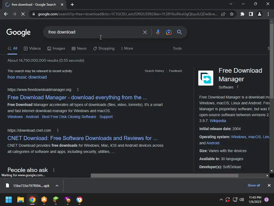274x206 pixels.
Task: Expand the More search filters menu
Action: [x=127, y=49]
